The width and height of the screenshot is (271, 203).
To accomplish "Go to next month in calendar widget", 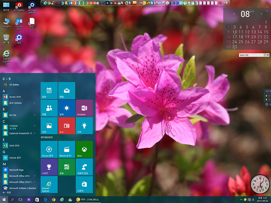I will pyautogui.click(x=261, y=14).
